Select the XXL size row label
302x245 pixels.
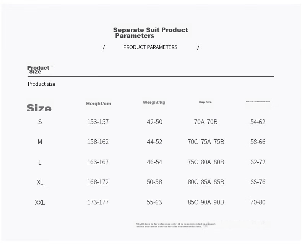(x=40, y=203)
